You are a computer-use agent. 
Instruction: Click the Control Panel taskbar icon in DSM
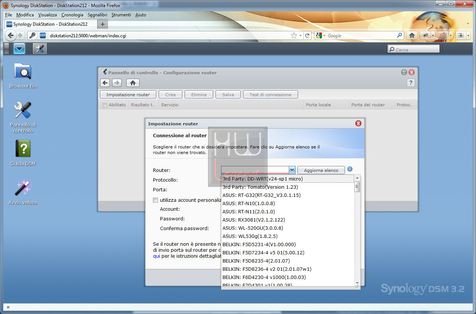tap(40, 48)
